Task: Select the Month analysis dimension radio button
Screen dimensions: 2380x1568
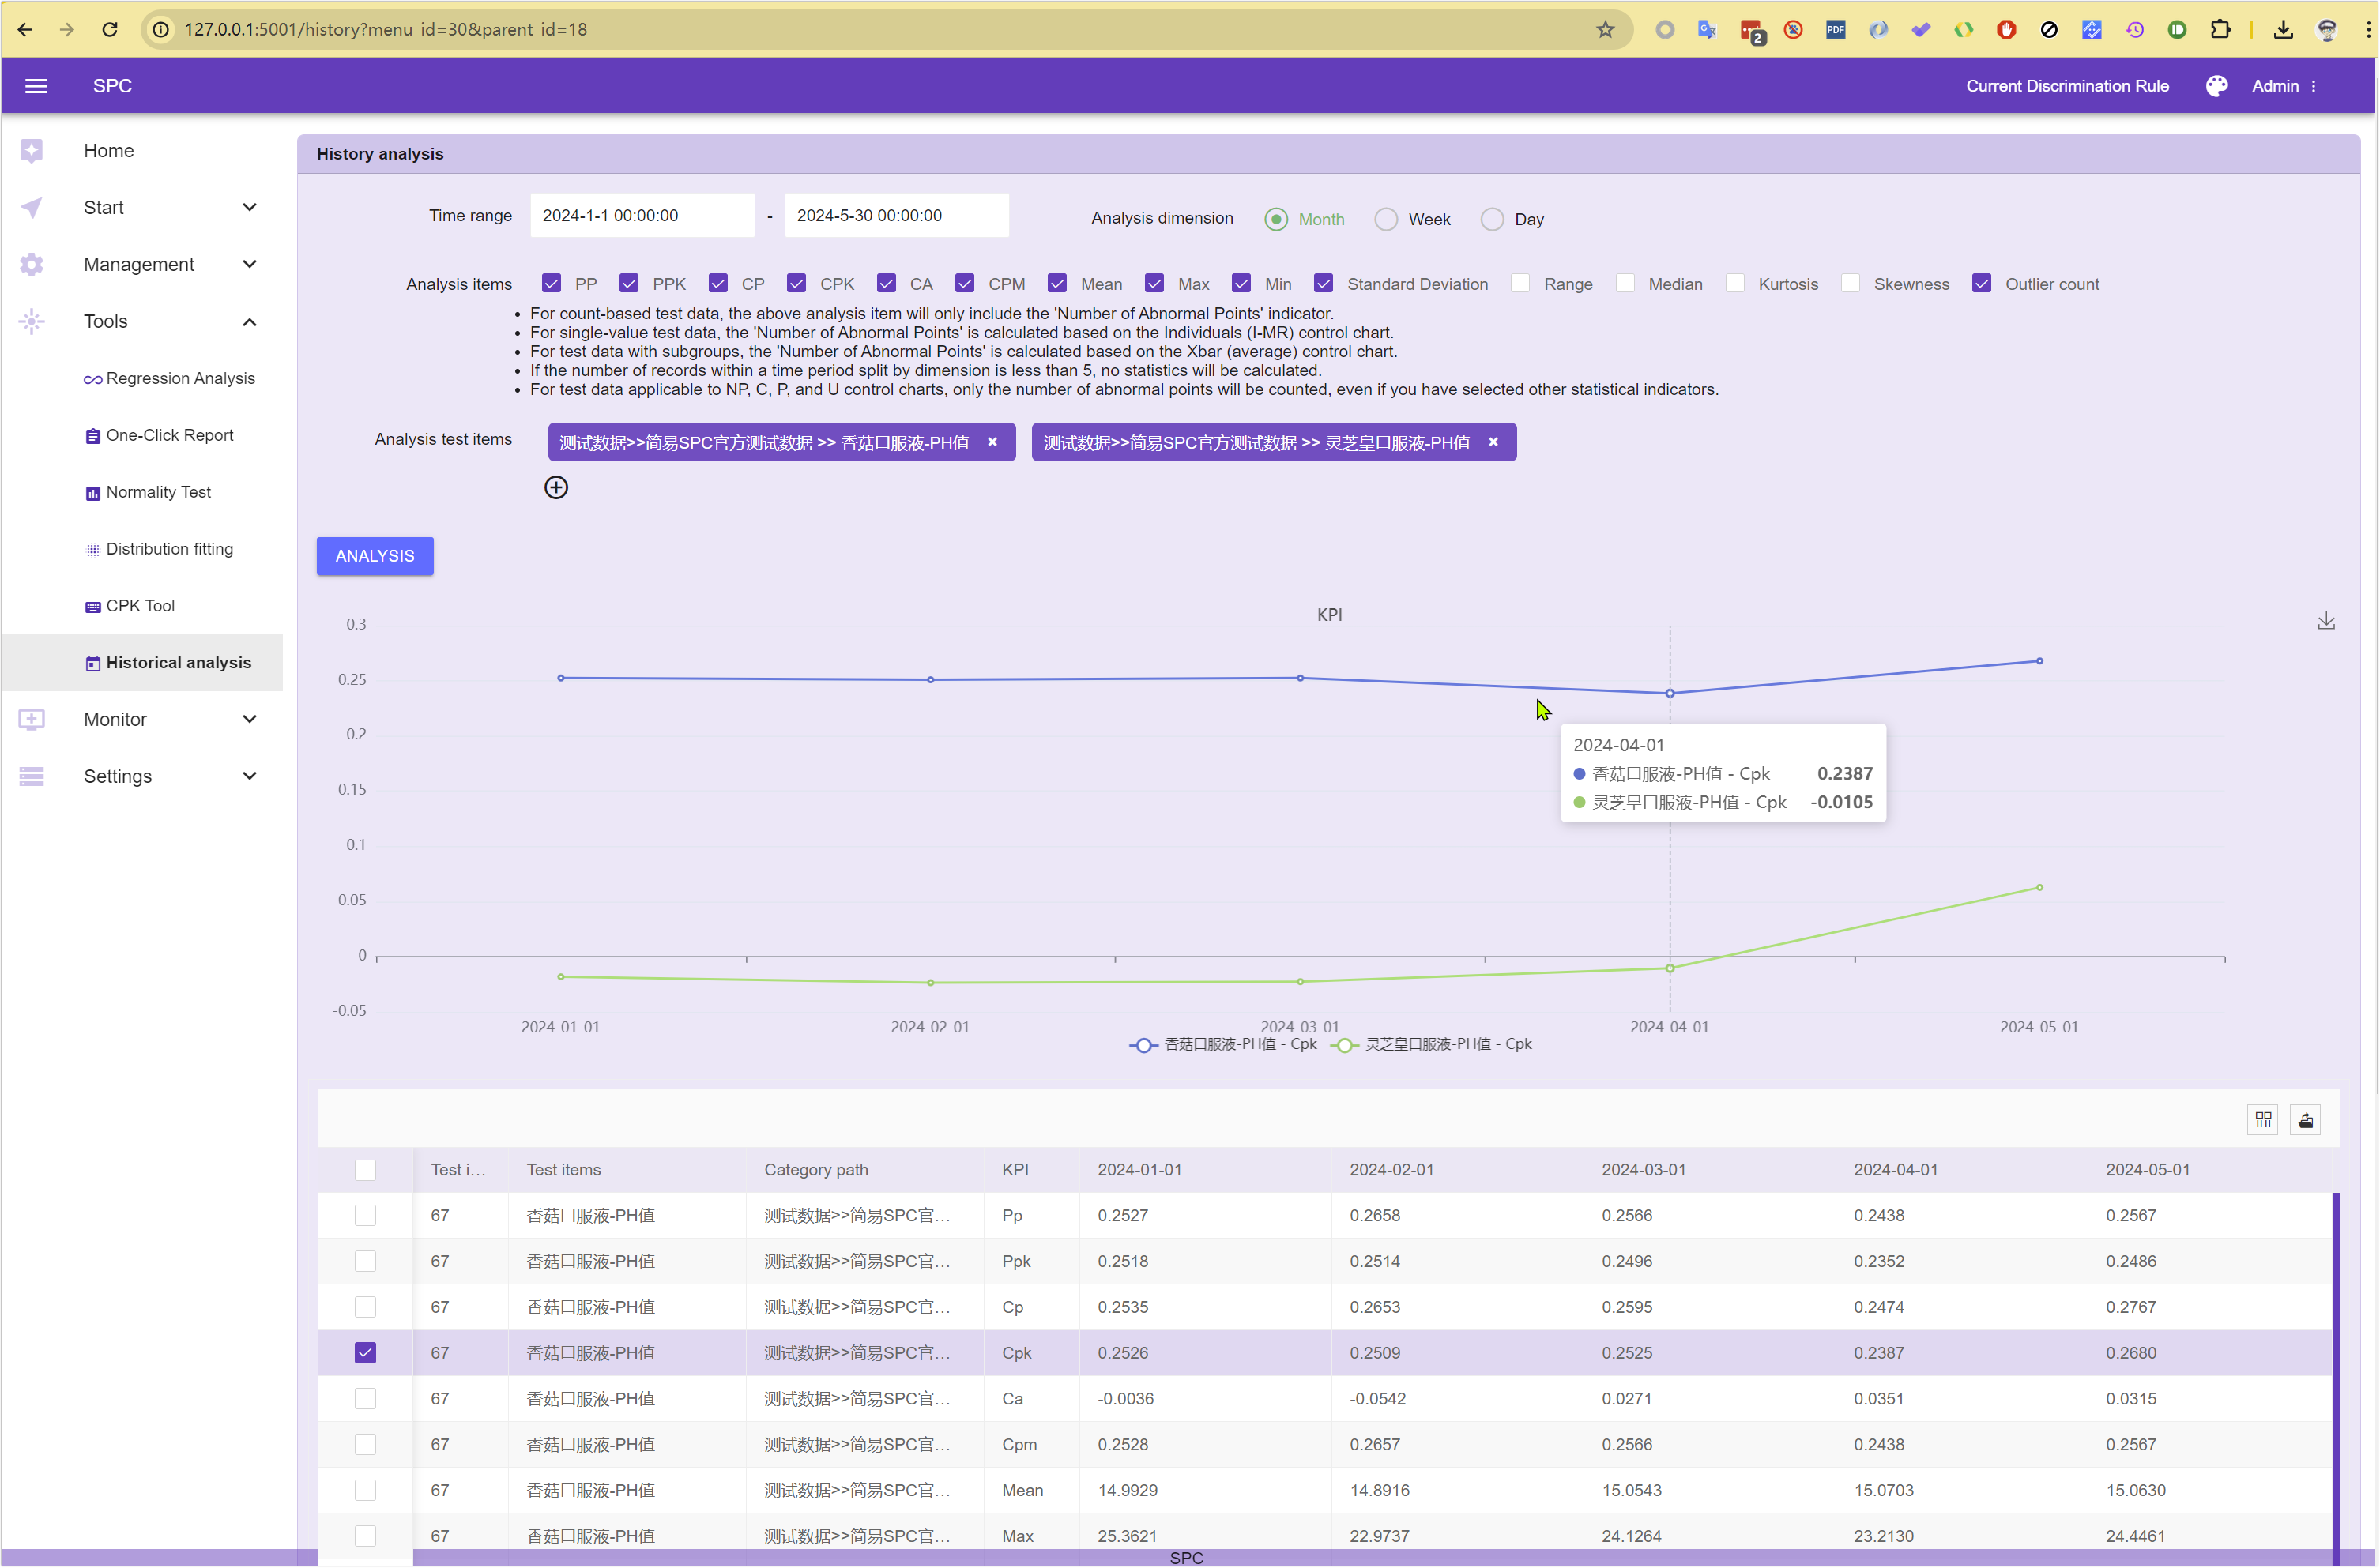Action: point(1278,219)
